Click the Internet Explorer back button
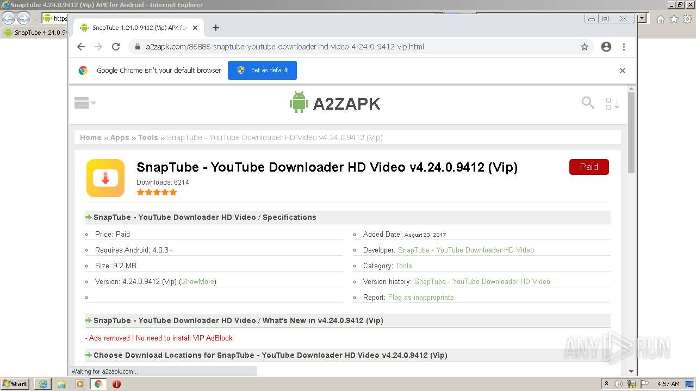Screen dimensions: 696x391 click(9, 18)
